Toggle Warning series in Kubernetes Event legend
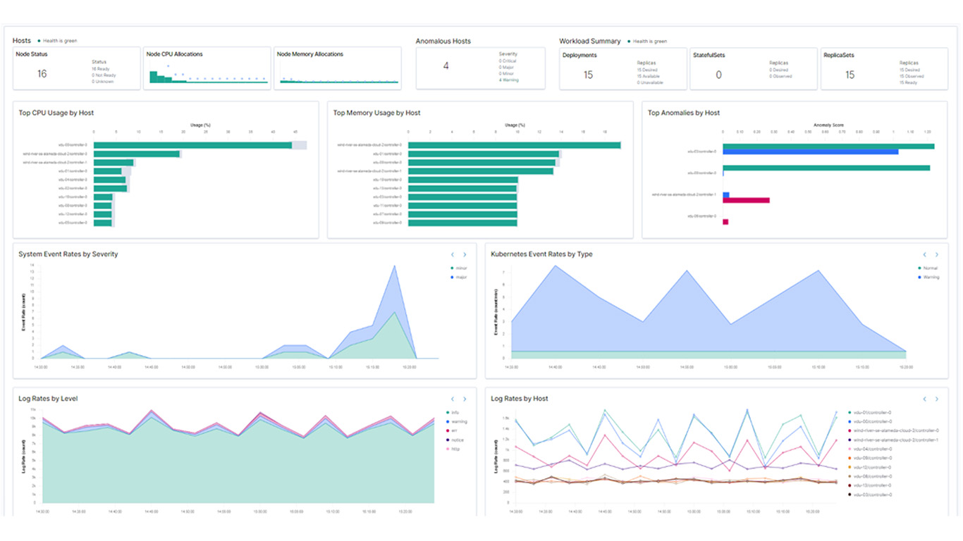The height and width of the screenshot is (541, 963). 929,278
